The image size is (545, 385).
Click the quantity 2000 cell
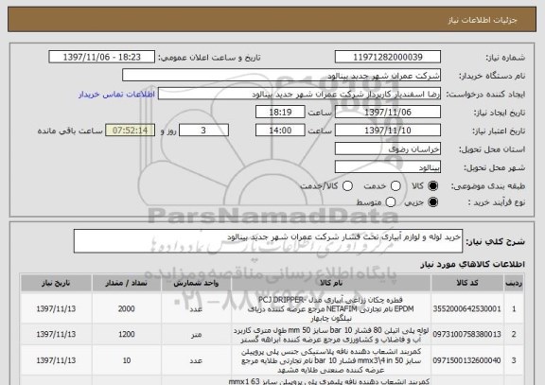[x=127, y=309]
